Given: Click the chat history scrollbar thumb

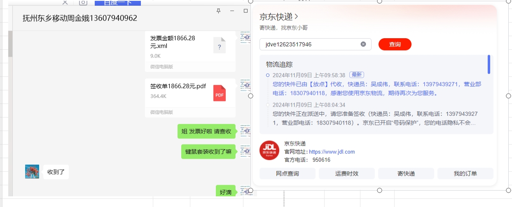Looking at the screenshot, I should pyautogui.click(x=11, y=44).
